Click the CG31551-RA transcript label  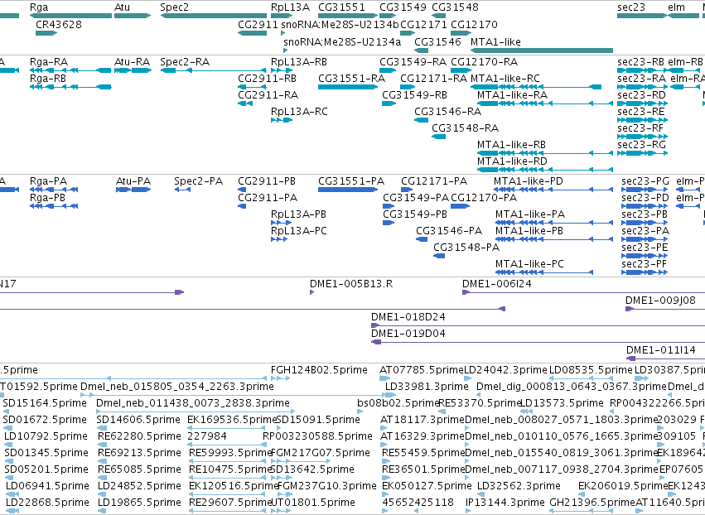(x=351, y=78)
